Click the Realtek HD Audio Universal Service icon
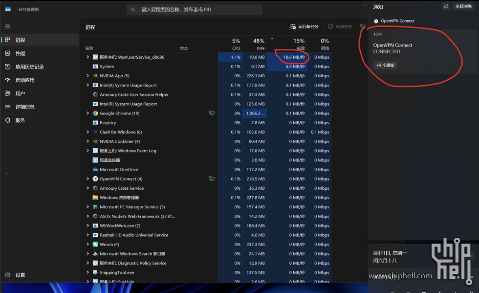479x293 pixels. coord(95,235)
